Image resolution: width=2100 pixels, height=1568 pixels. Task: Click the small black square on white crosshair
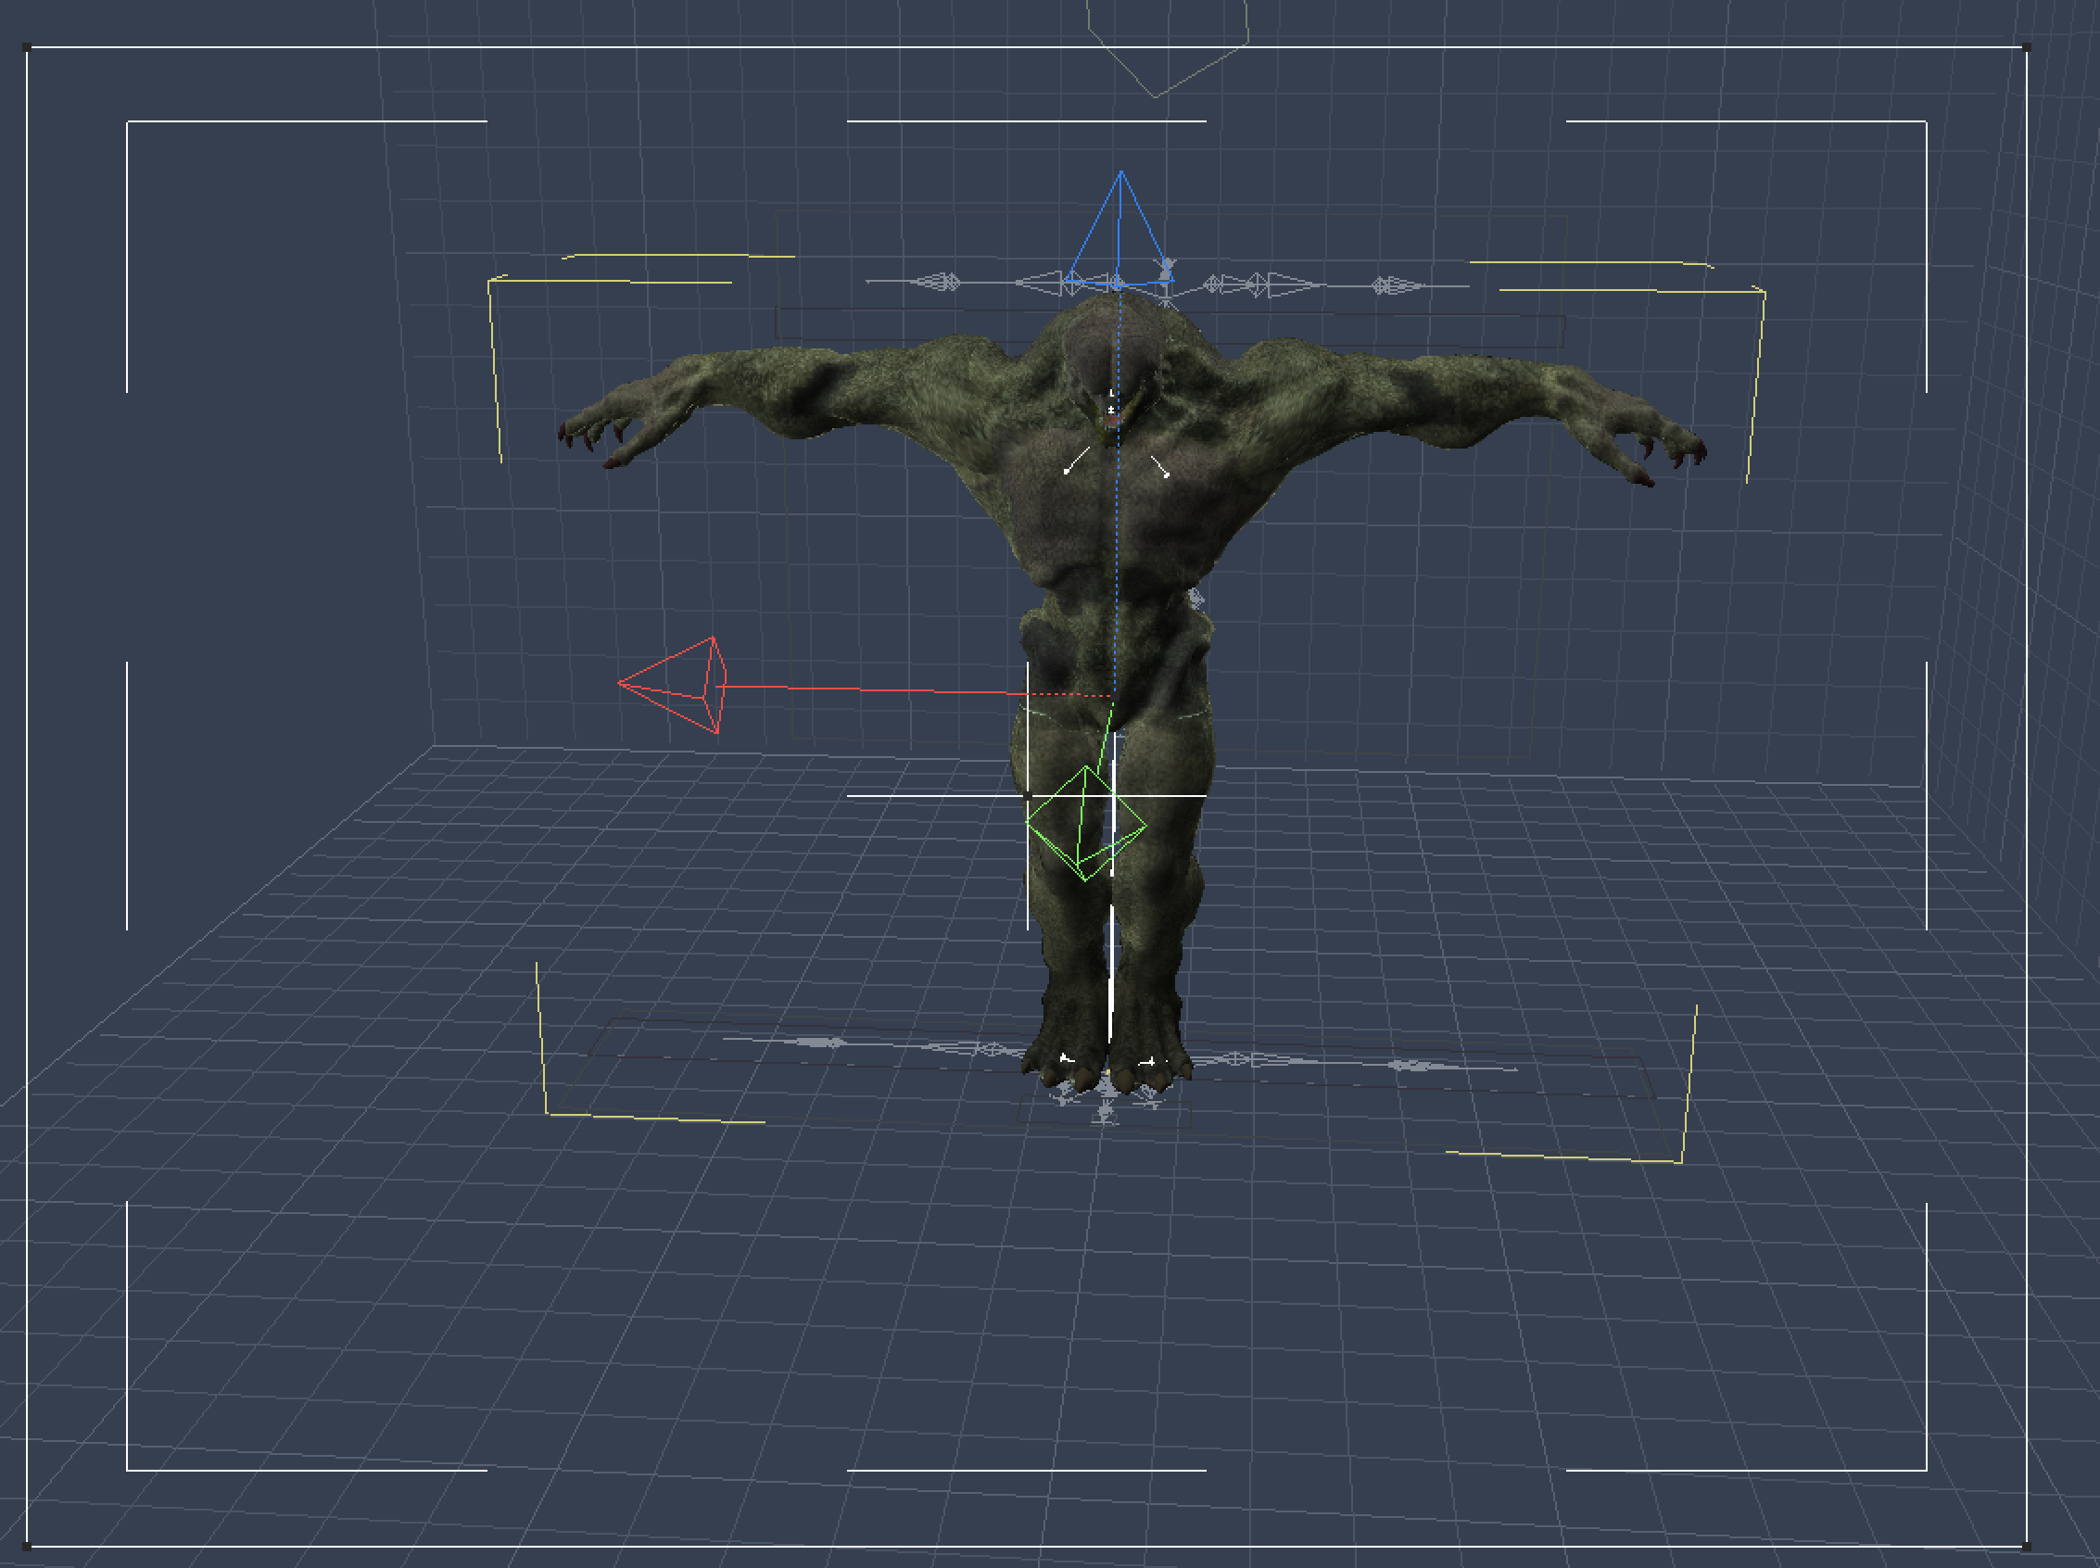[1028, 795]
